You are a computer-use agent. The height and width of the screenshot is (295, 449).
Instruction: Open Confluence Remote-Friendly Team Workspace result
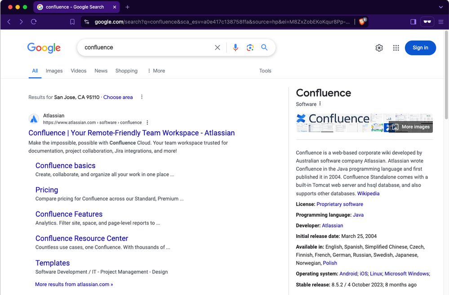pos(131,133)
